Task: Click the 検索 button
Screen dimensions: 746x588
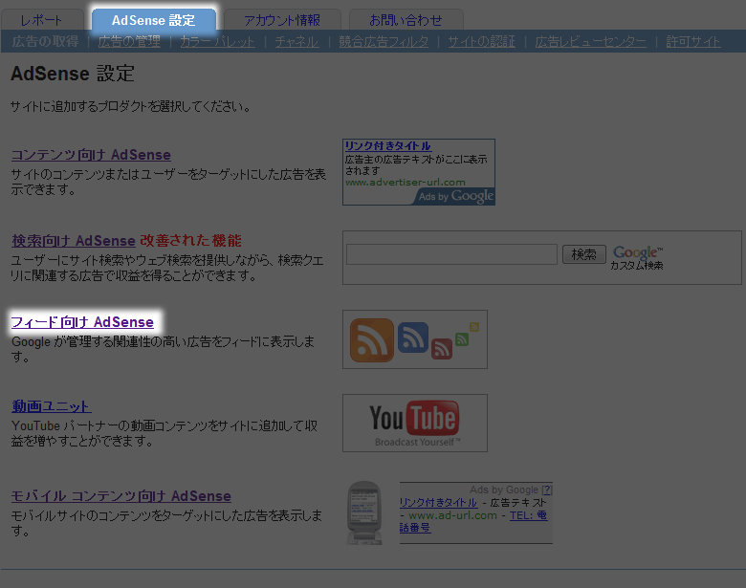Action: click(583, 254)
